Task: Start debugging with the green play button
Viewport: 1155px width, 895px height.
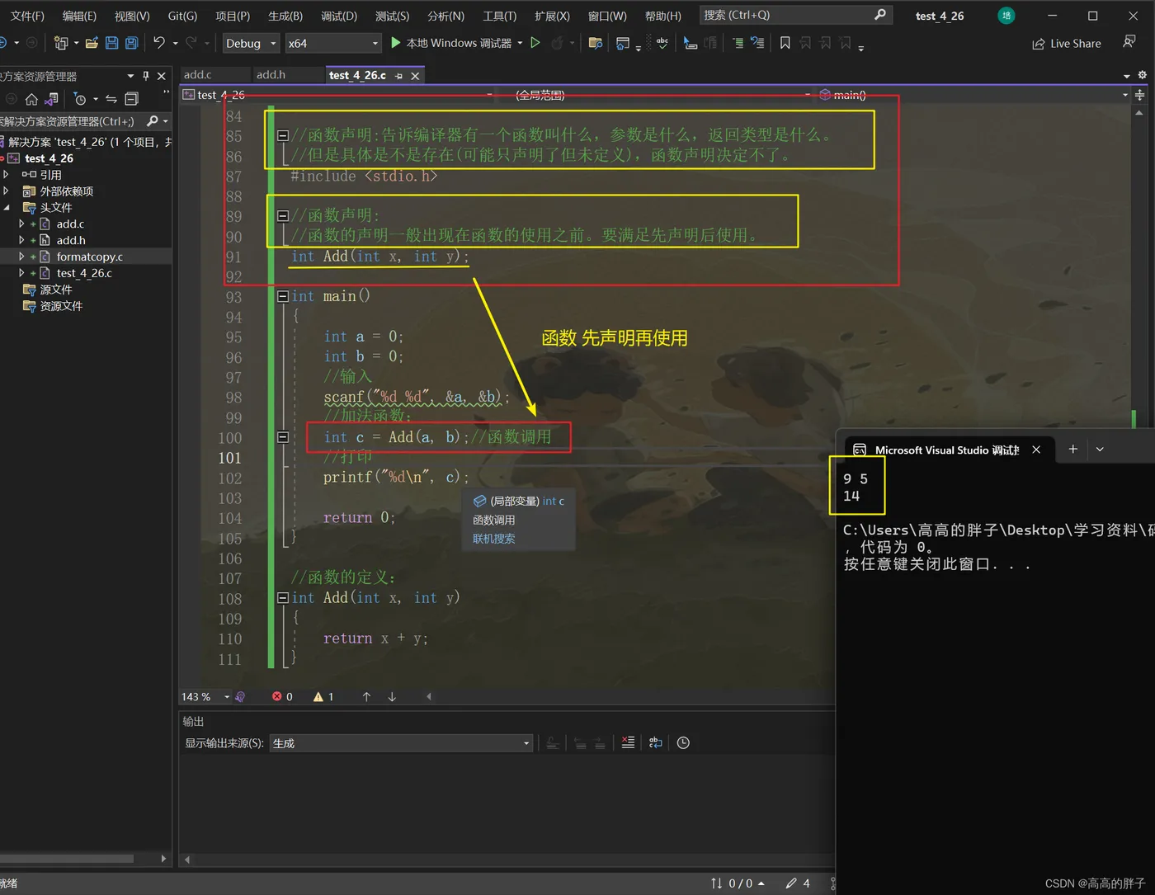Action: pyautogui.click(x=396, y=43)
